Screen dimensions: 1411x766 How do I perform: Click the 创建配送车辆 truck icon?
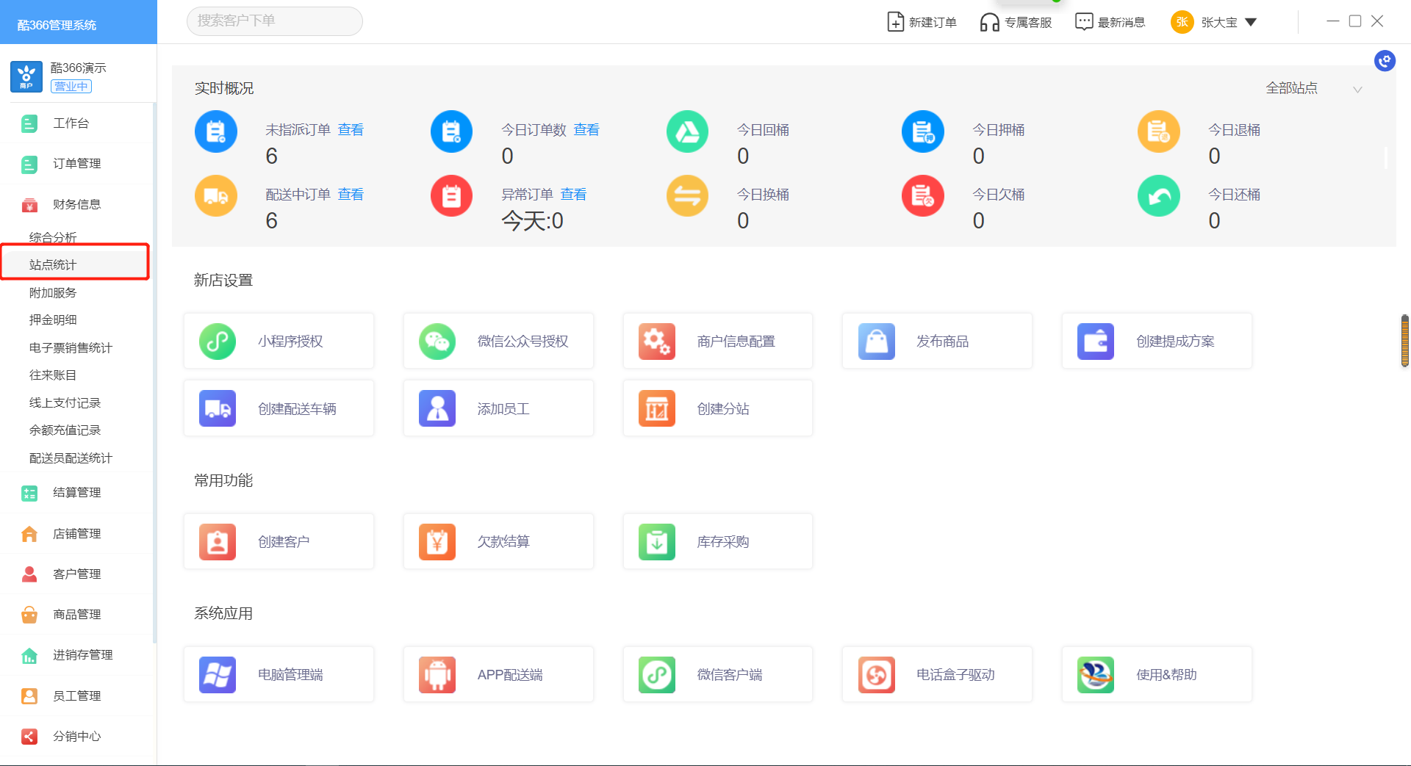pyautogui.click(x=218, y=409)
